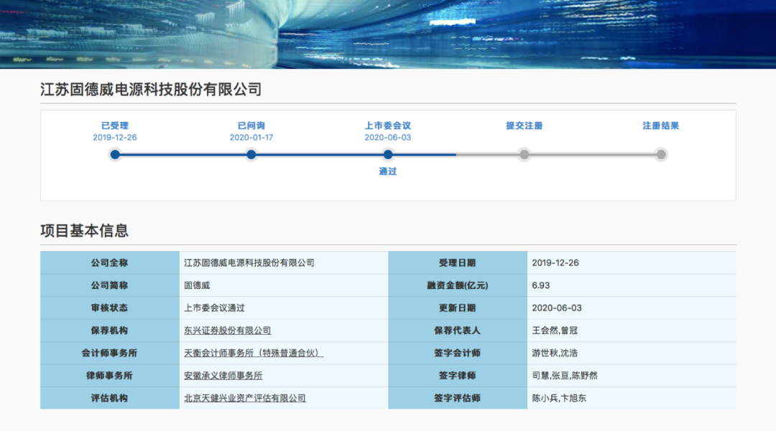This screenshot has width=776, height=431.
Task: Click the 上市委会议通过 status value
Action: click(x=214, y=308)
